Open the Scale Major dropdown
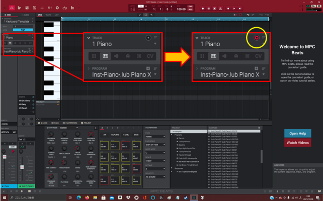The image size is (323, 201). point(155,161)
